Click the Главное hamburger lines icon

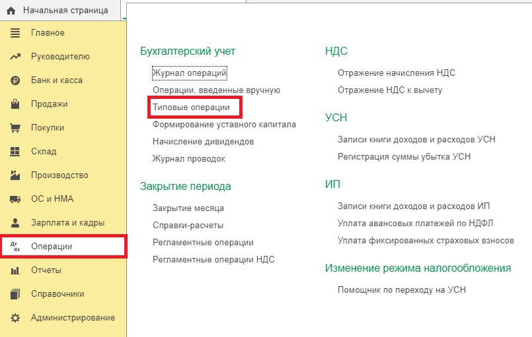(15, 33)
